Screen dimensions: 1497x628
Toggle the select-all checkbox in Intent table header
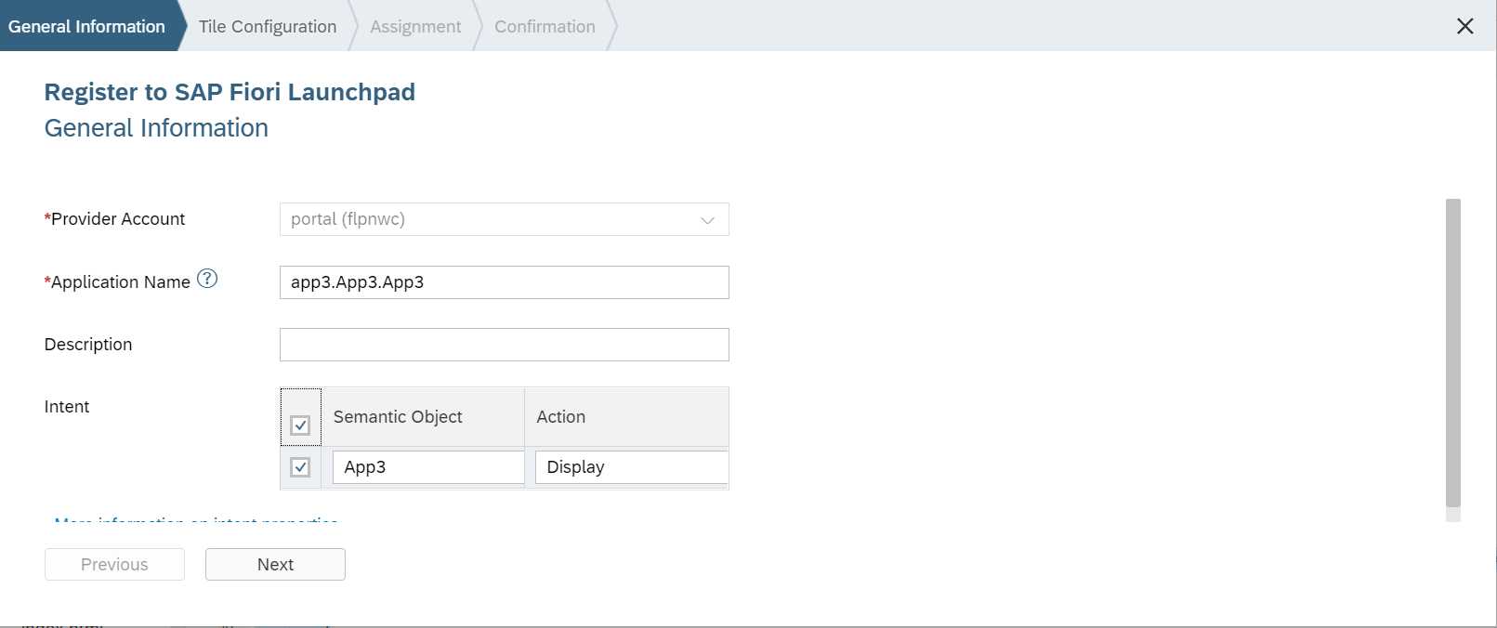coord(300,425)
